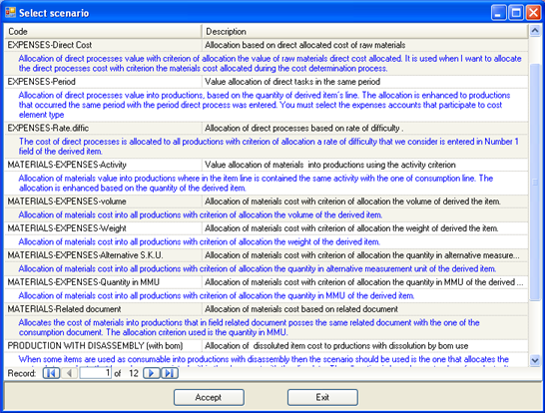Select the MATERIALS-Related document scenario

tap(267, 309)
